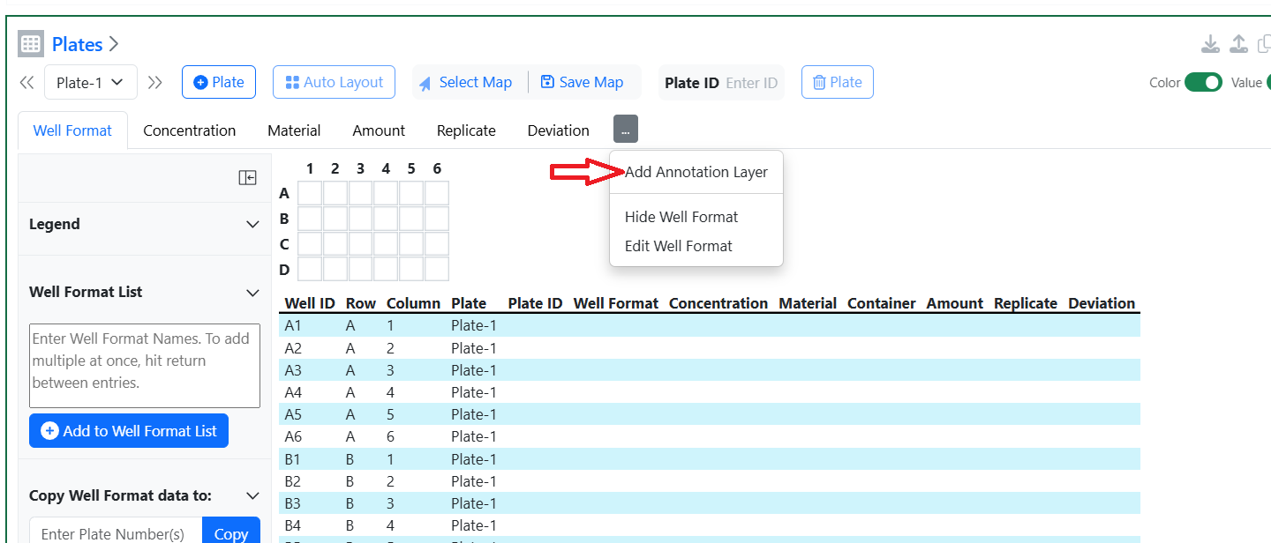Click the Row column header
Image resolution: width=1271 pixels, height=543 pixels.
click(361, 303)
